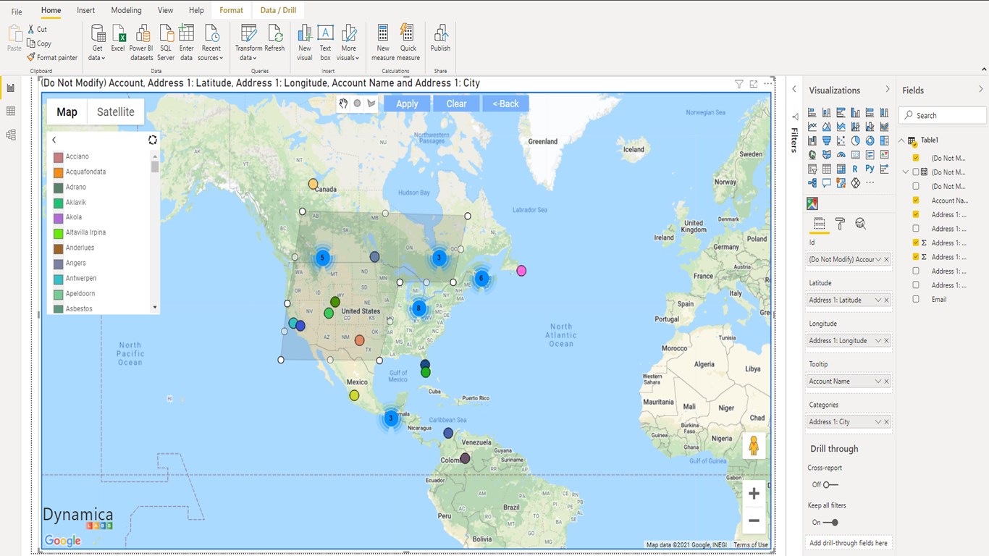Check the Email field checkbox
989x556 pixels.
[916, 299]
